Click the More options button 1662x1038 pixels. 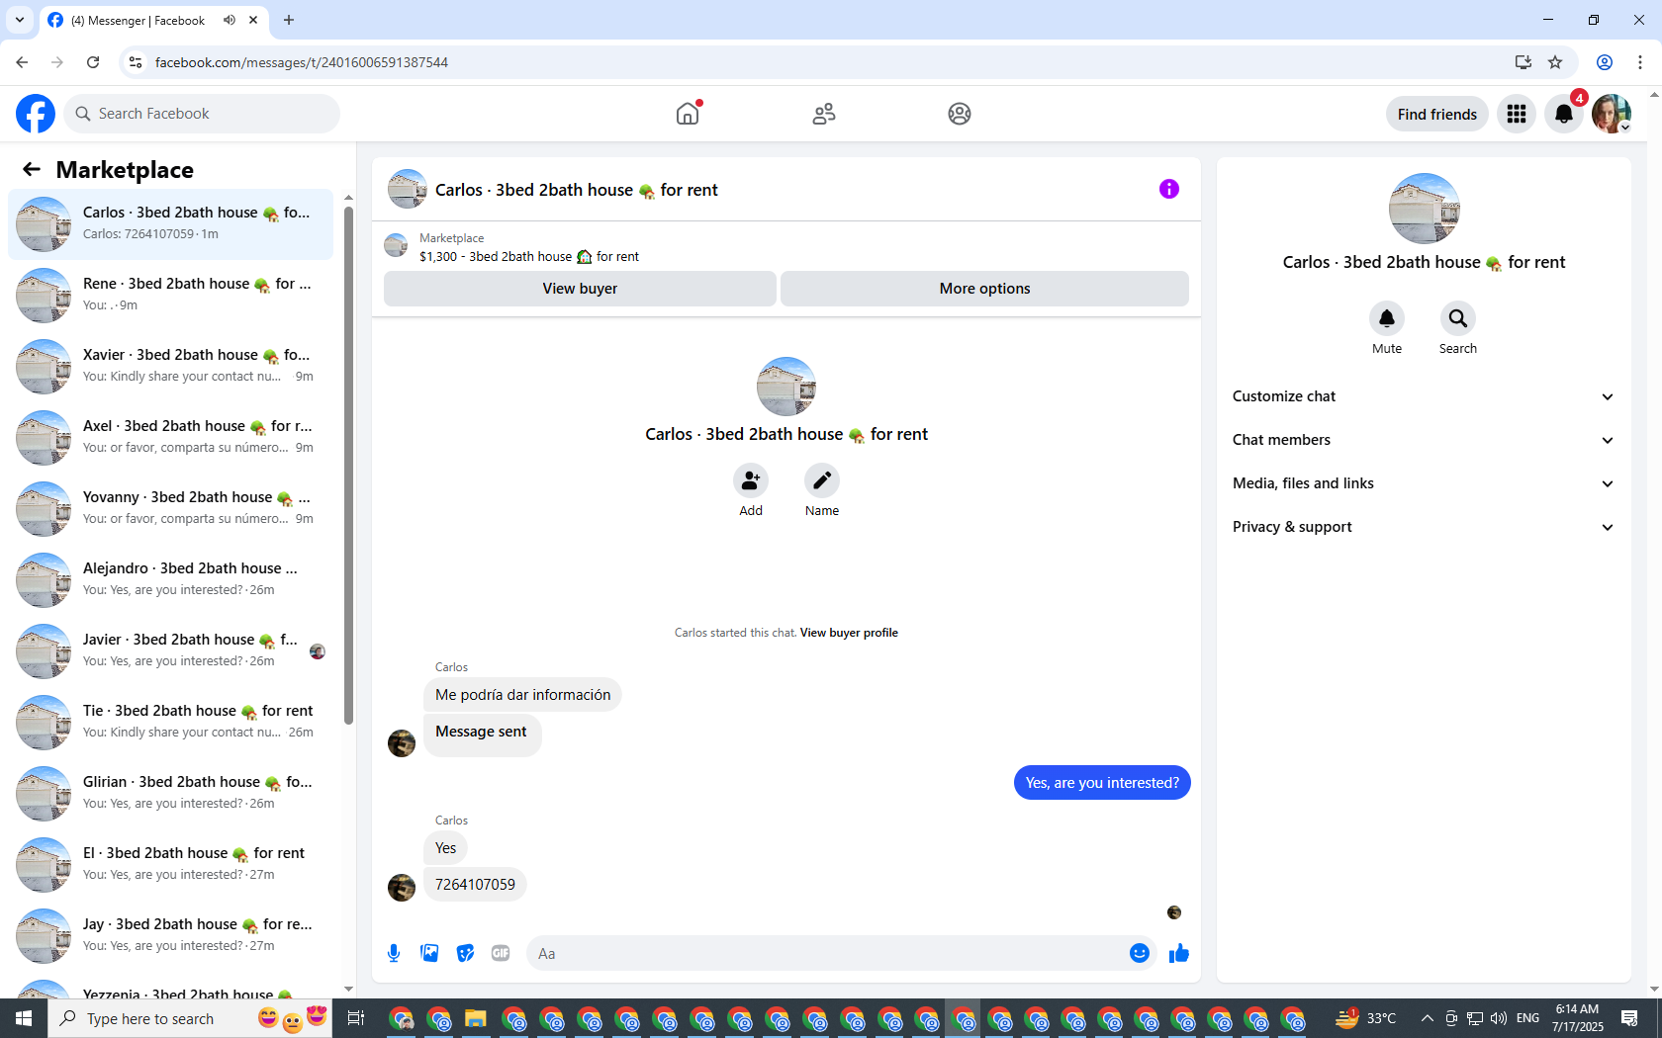pyautogui.click(x=984, y=289)
